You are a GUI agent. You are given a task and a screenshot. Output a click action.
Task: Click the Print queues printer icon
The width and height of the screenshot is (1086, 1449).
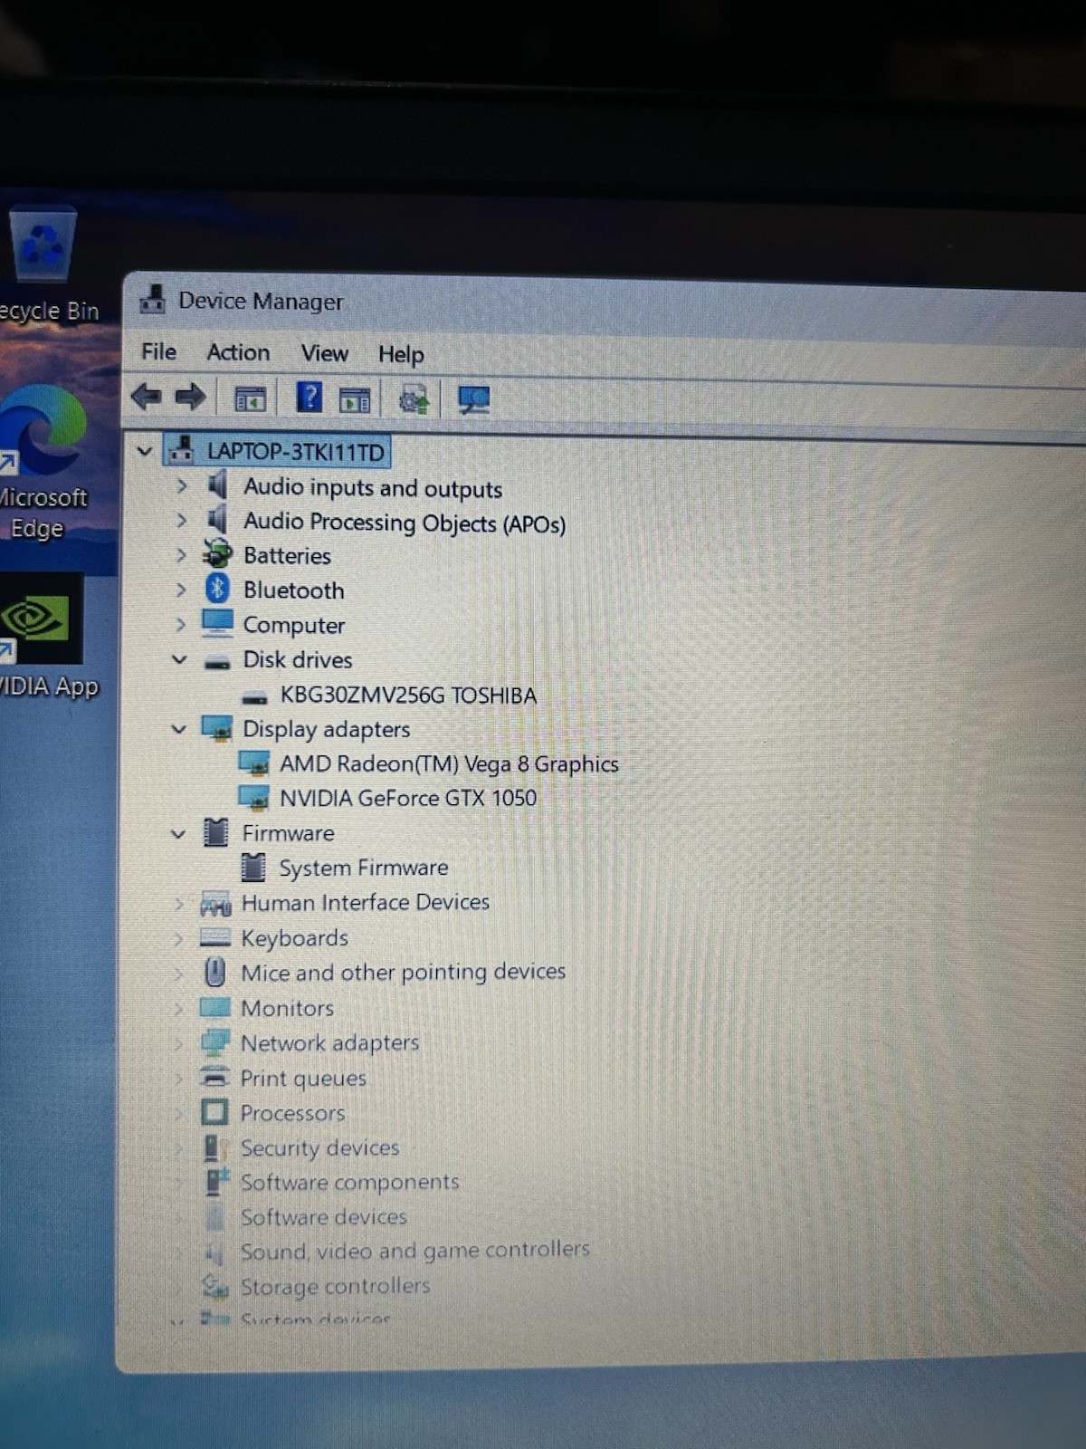click(214, 1077)
